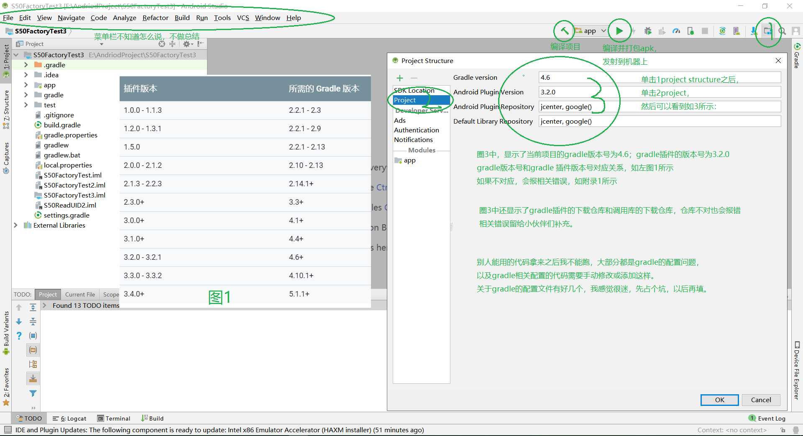Open the Android profiler gauge icon
The width and height of the screenshot is (803, 436).
(x=676, y=31)
